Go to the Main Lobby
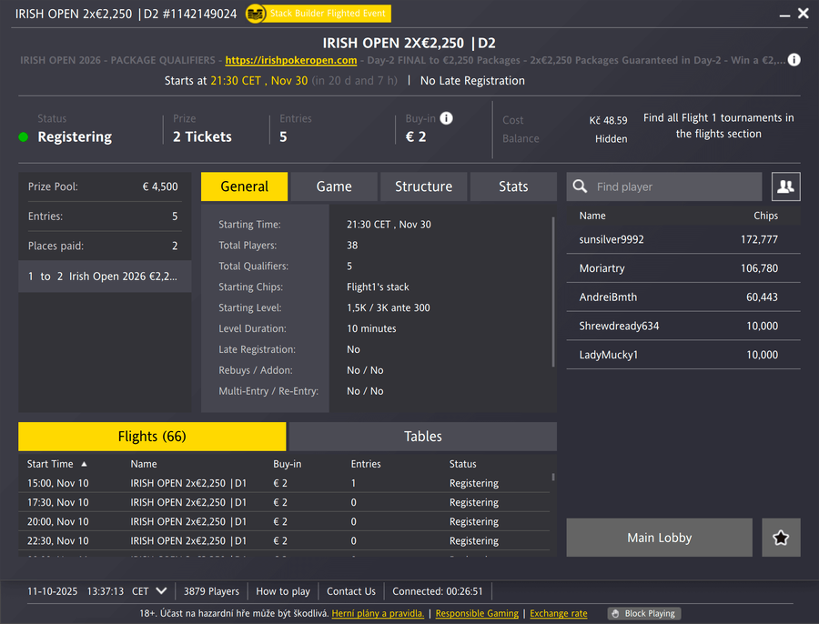 pyautogui.click(x=659, y=538)
